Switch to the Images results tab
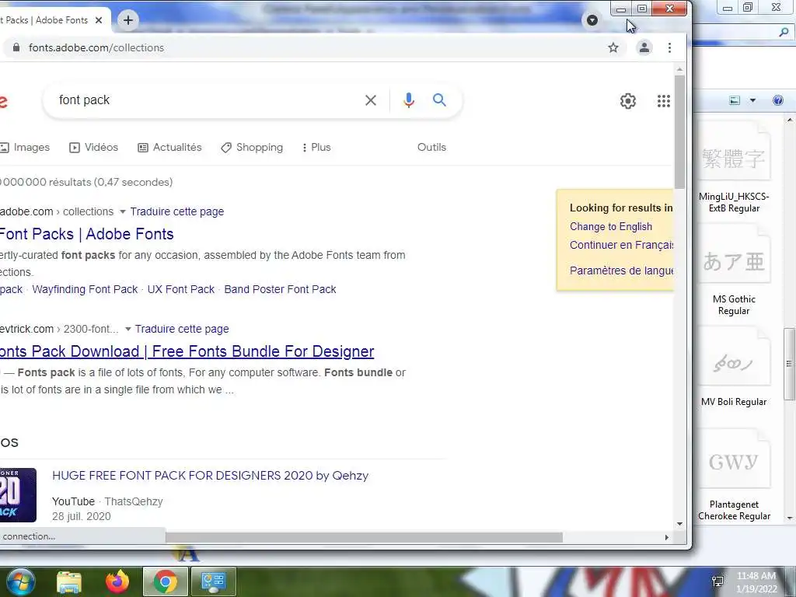This screenshot has height=597, width=796. 25,147
